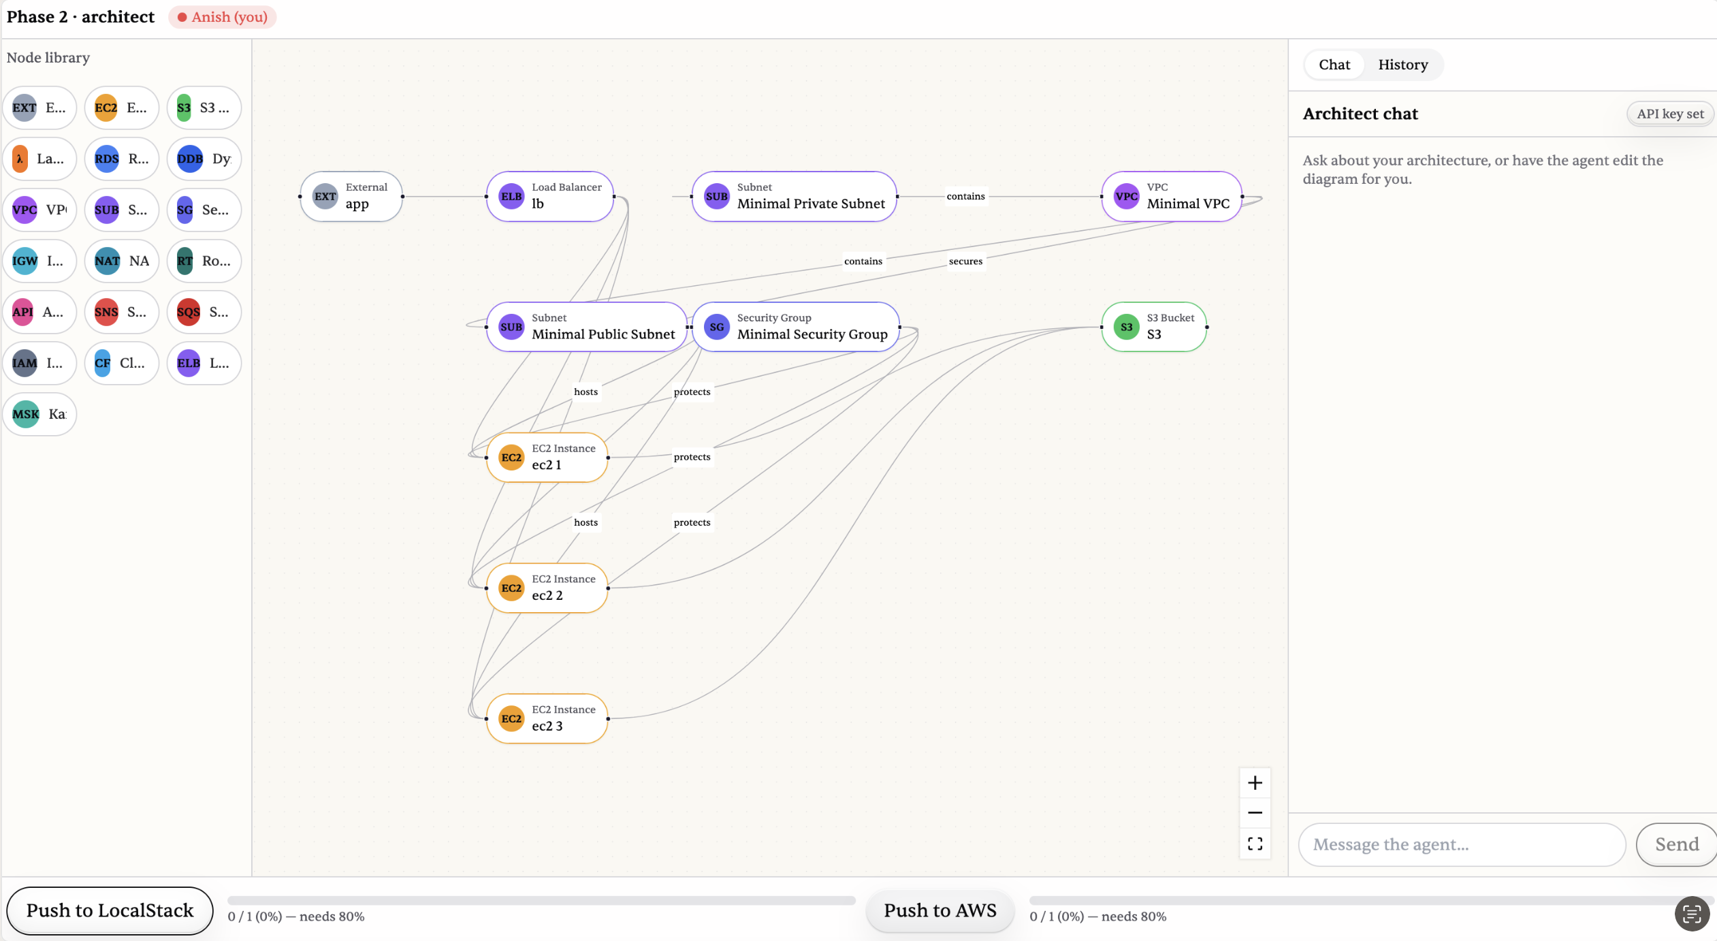Switch to the History tab
The height and width of the screenshot is (941, 1717).
(x=1402, y=65)
